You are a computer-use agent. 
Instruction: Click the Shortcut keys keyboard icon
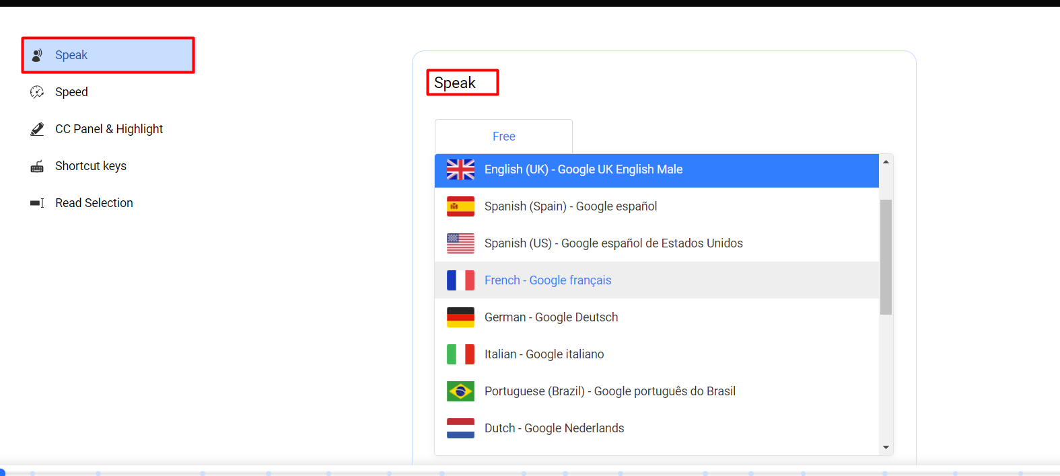coord(37,167)
